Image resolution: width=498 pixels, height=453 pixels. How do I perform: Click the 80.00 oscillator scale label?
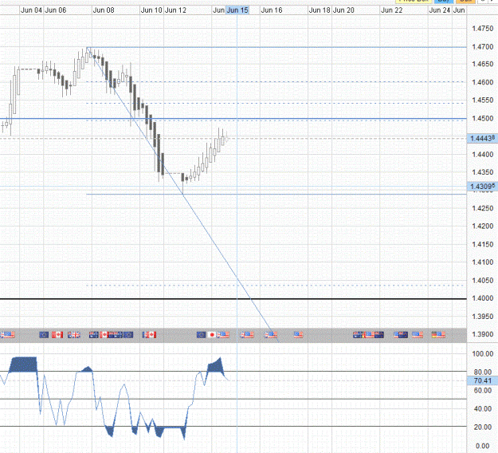482,372
